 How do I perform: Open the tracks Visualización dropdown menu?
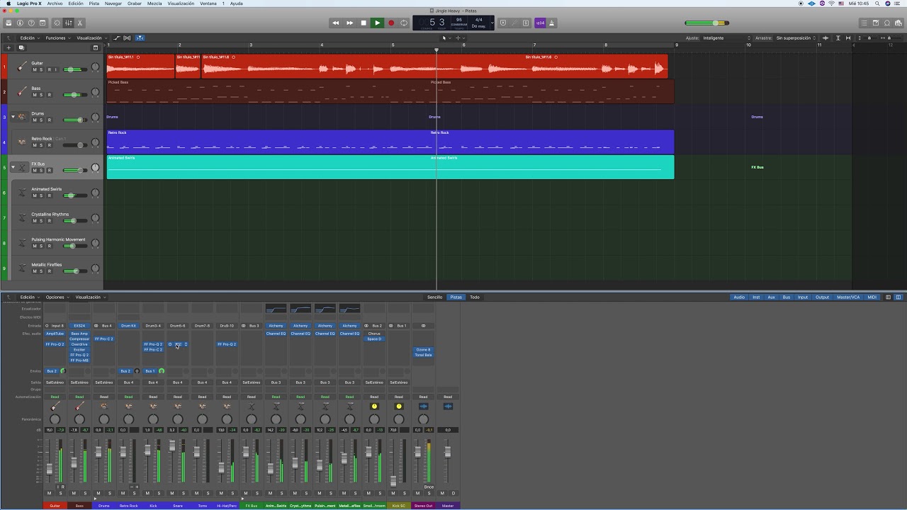tap(91, 38)
